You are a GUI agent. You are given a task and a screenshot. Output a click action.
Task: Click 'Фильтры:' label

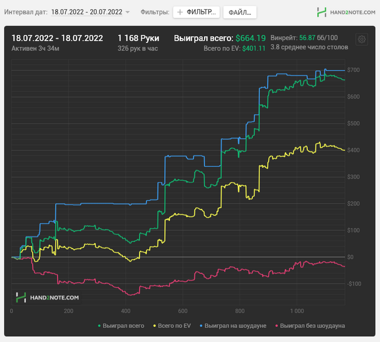point(155,12)
